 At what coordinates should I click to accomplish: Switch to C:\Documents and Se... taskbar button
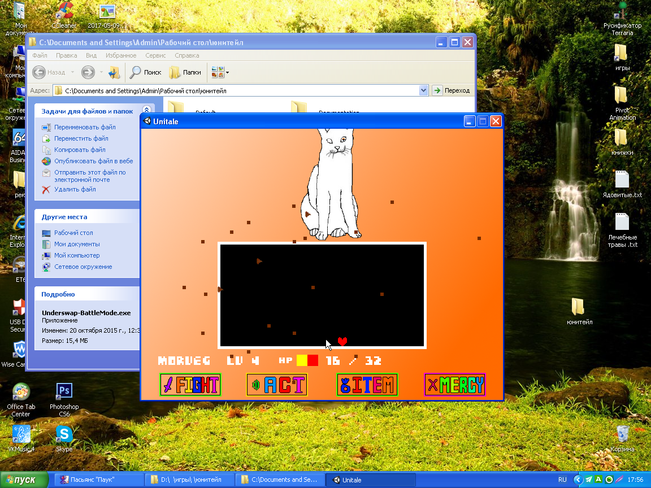[x=280, y=480]
